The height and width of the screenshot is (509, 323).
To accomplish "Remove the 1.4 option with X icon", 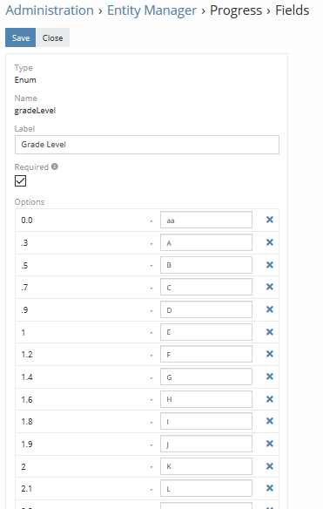I will pyautogui.click(x=270, y=377).
